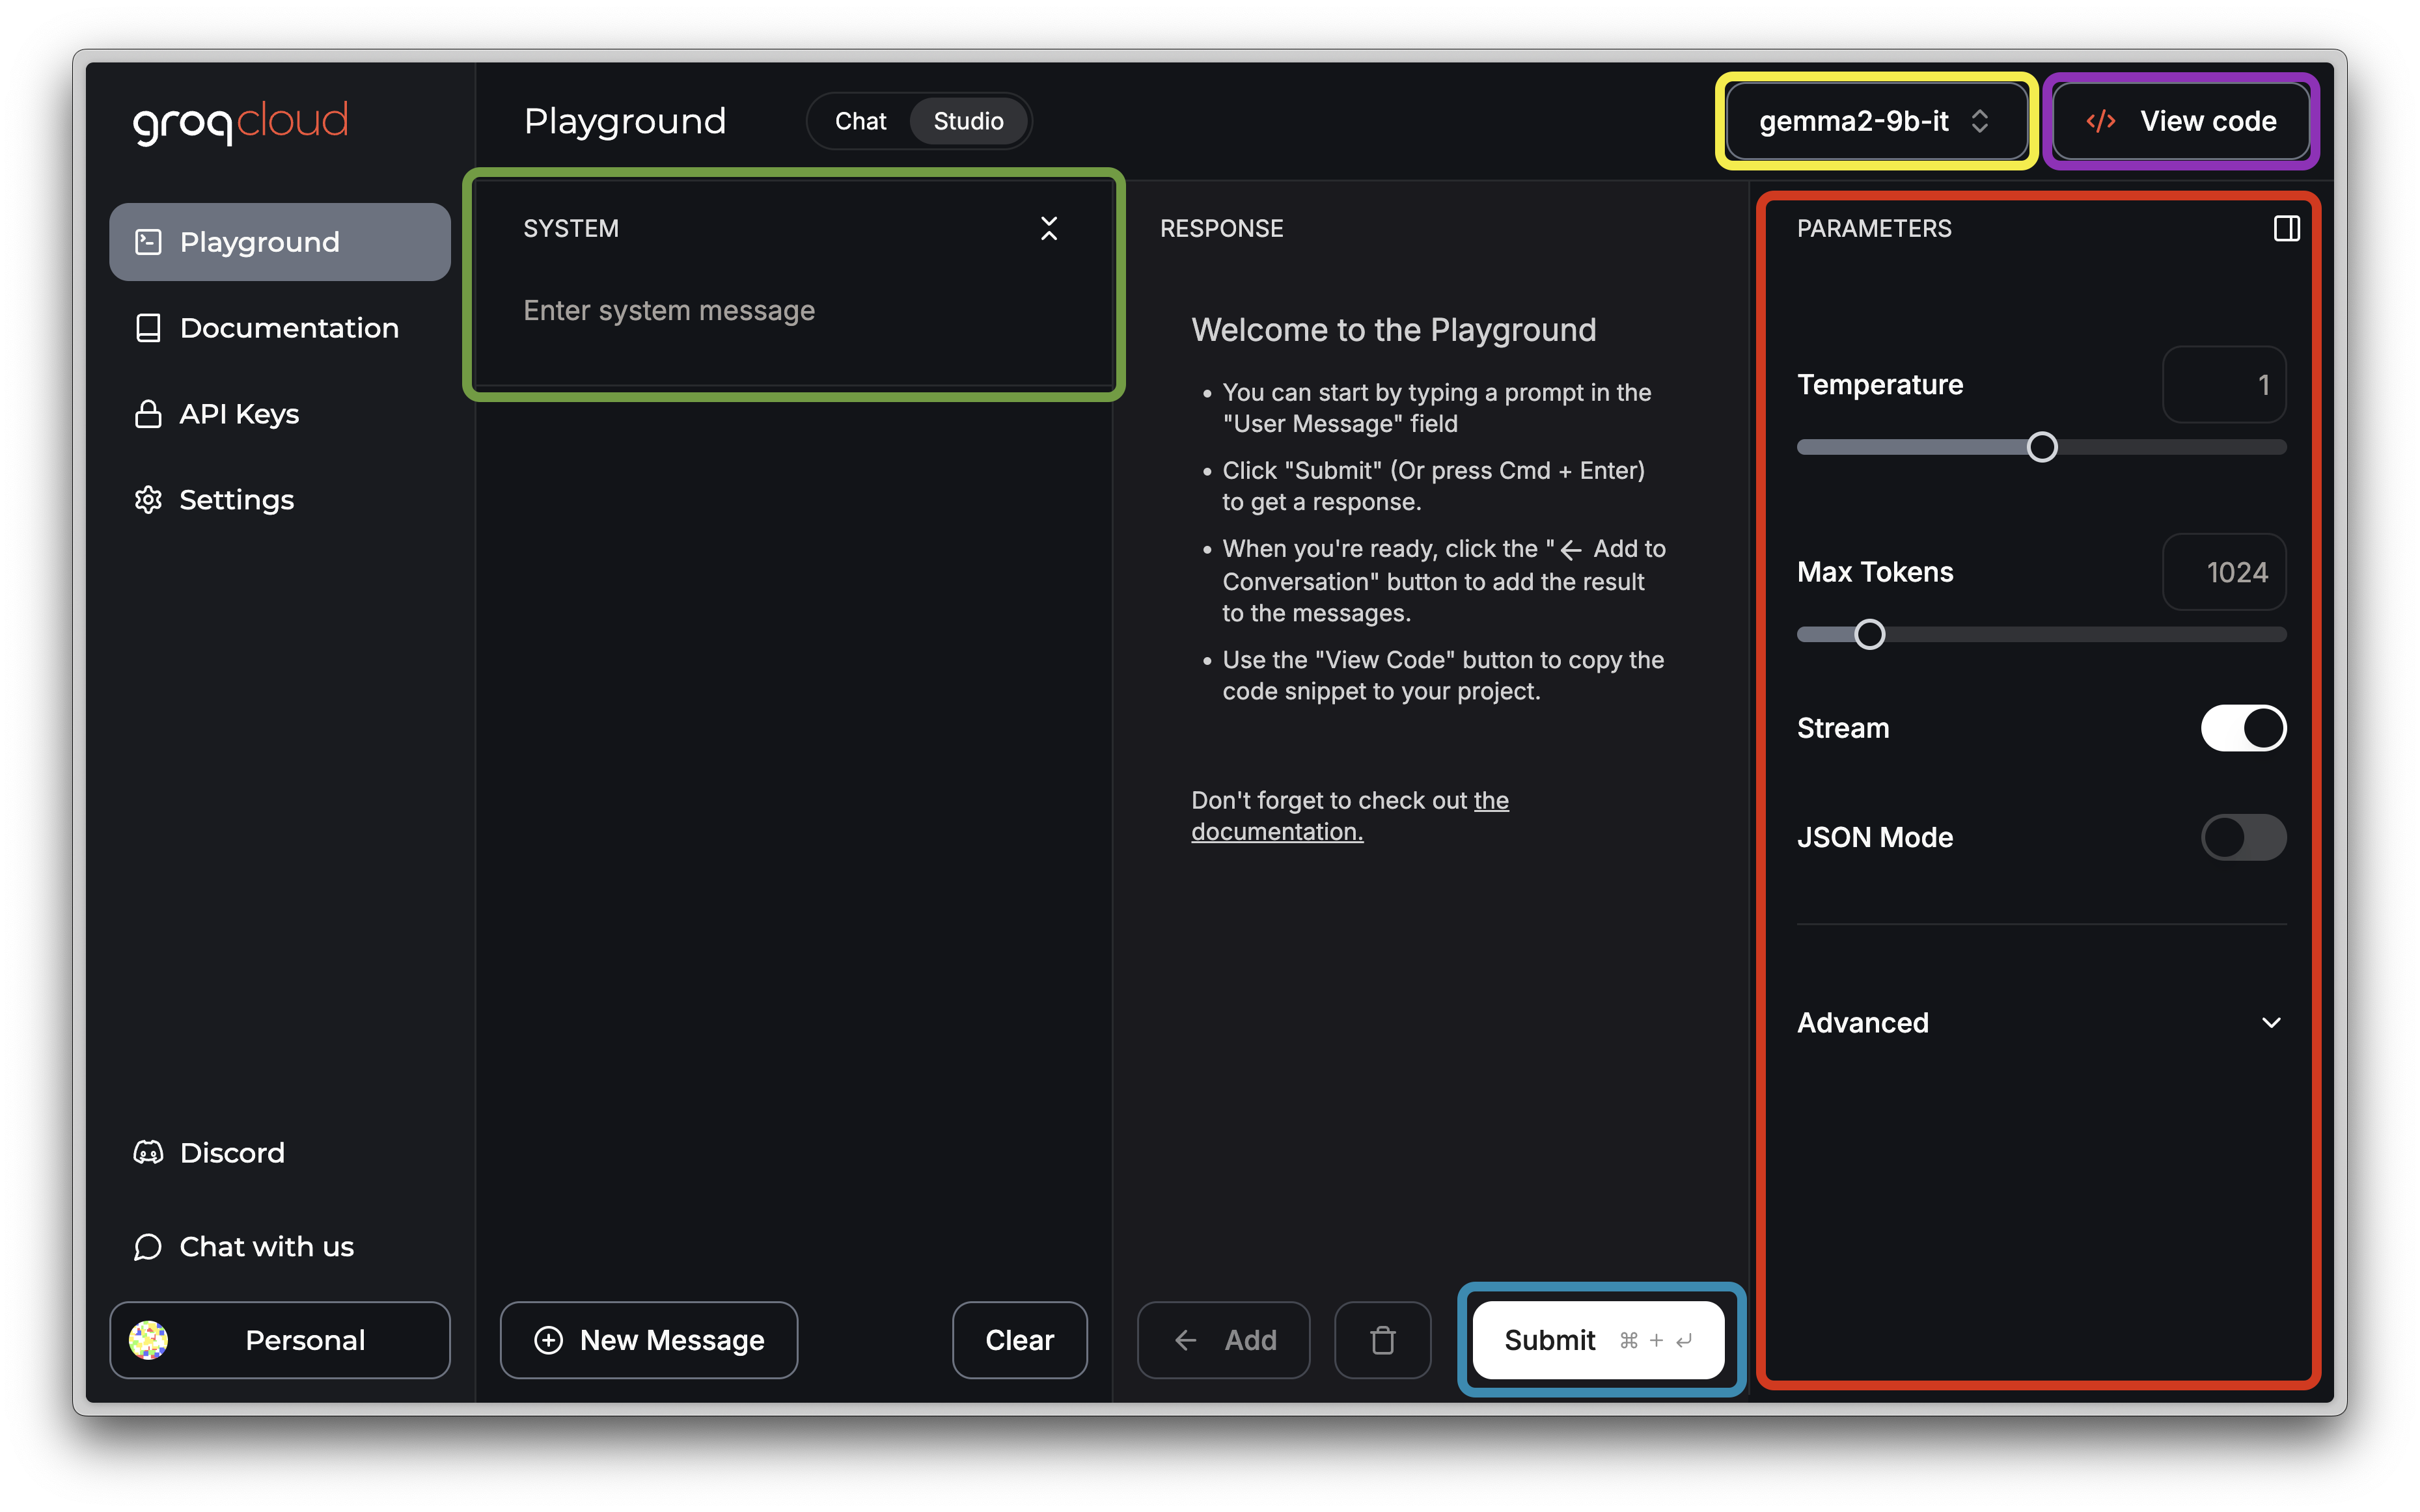Click the groqcloud logo

pos(240,122)
